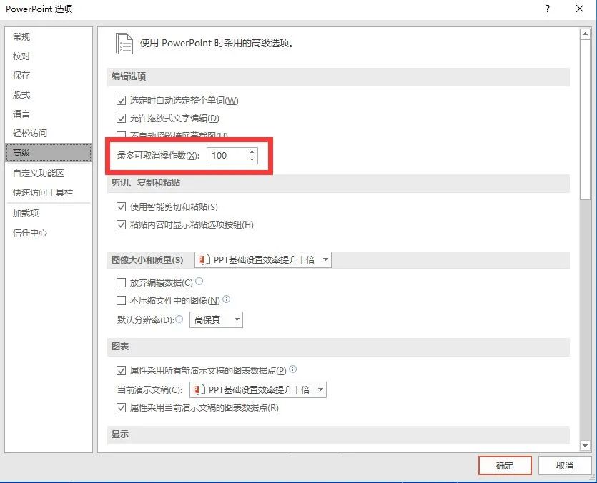Image resolution: width=597 pixels, height=483 pixels.
Task: Click the PowerPoint file icon beside 图像大小和质量 dropdown
Action: tap(202, 259)
